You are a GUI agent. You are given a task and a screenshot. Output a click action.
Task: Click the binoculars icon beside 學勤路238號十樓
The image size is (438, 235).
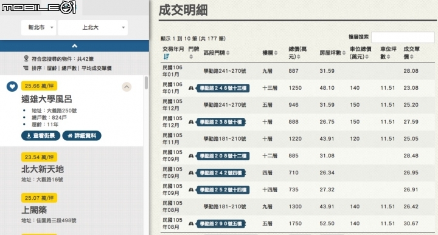tap(191, 122)
